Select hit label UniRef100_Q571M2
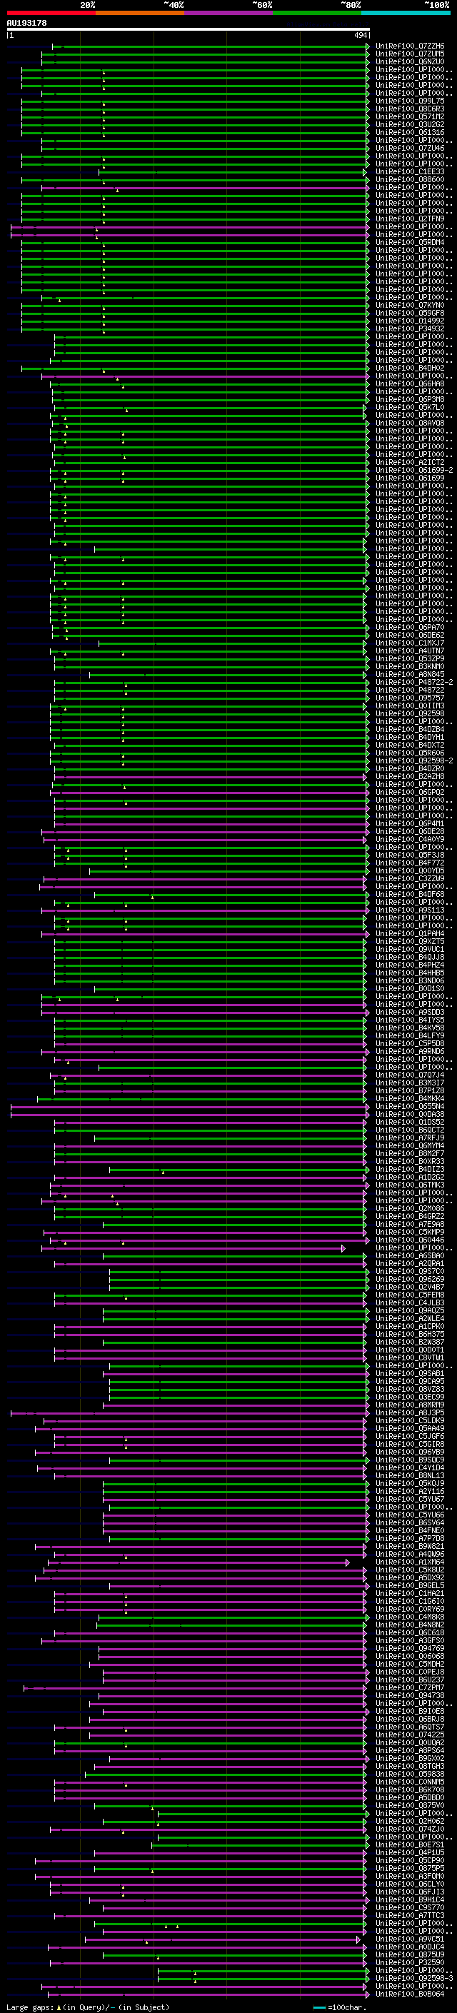This screenshot has width=457, height=2013. [x=410, y=117]
